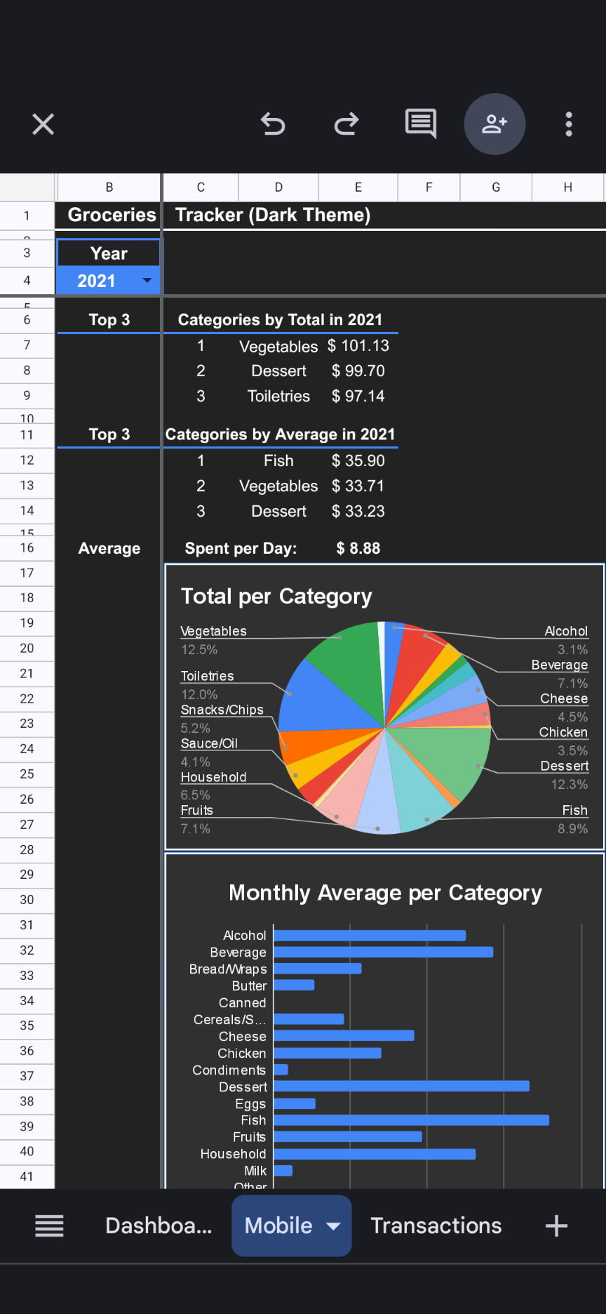Tap the undo arrow icon
The width and height of the screenshot is (606, 1314).
click(x=273, y=124)
